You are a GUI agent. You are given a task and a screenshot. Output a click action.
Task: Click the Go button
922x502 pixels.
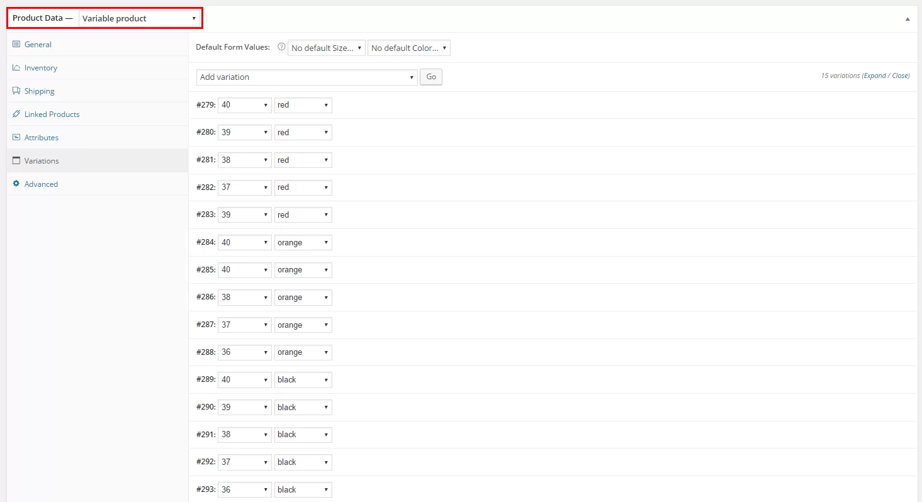[430, 77]
